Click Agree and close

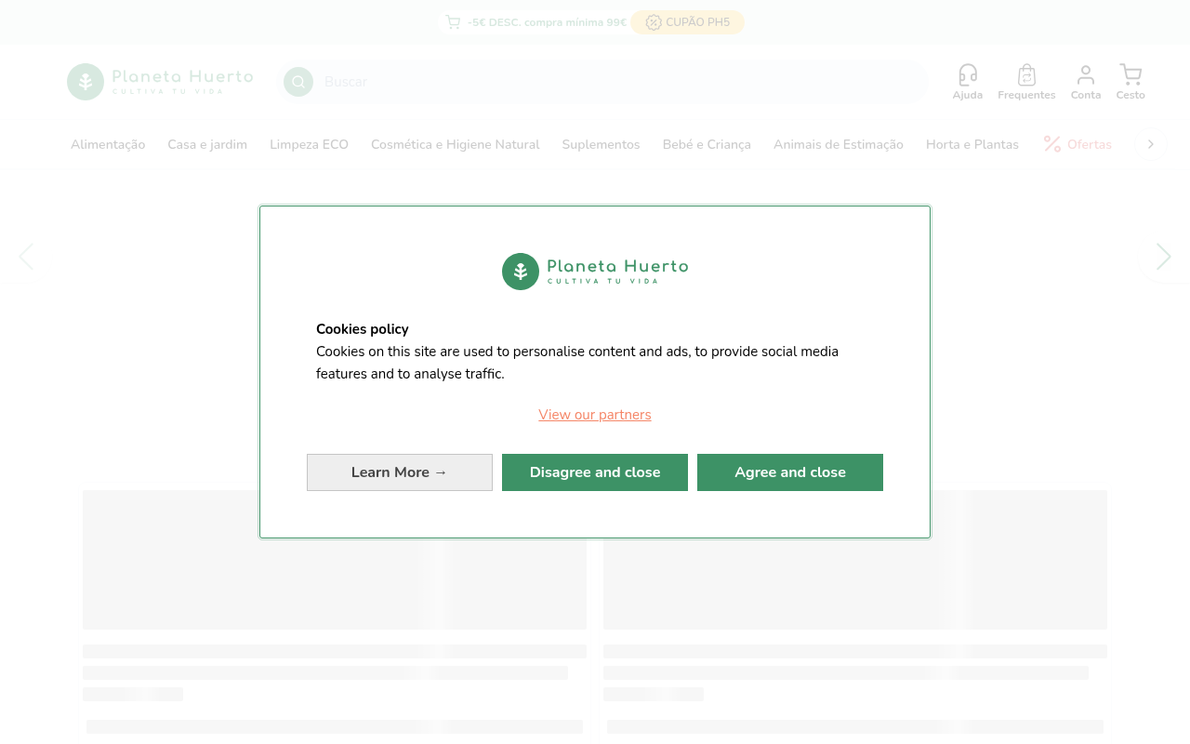coord(790,472)
